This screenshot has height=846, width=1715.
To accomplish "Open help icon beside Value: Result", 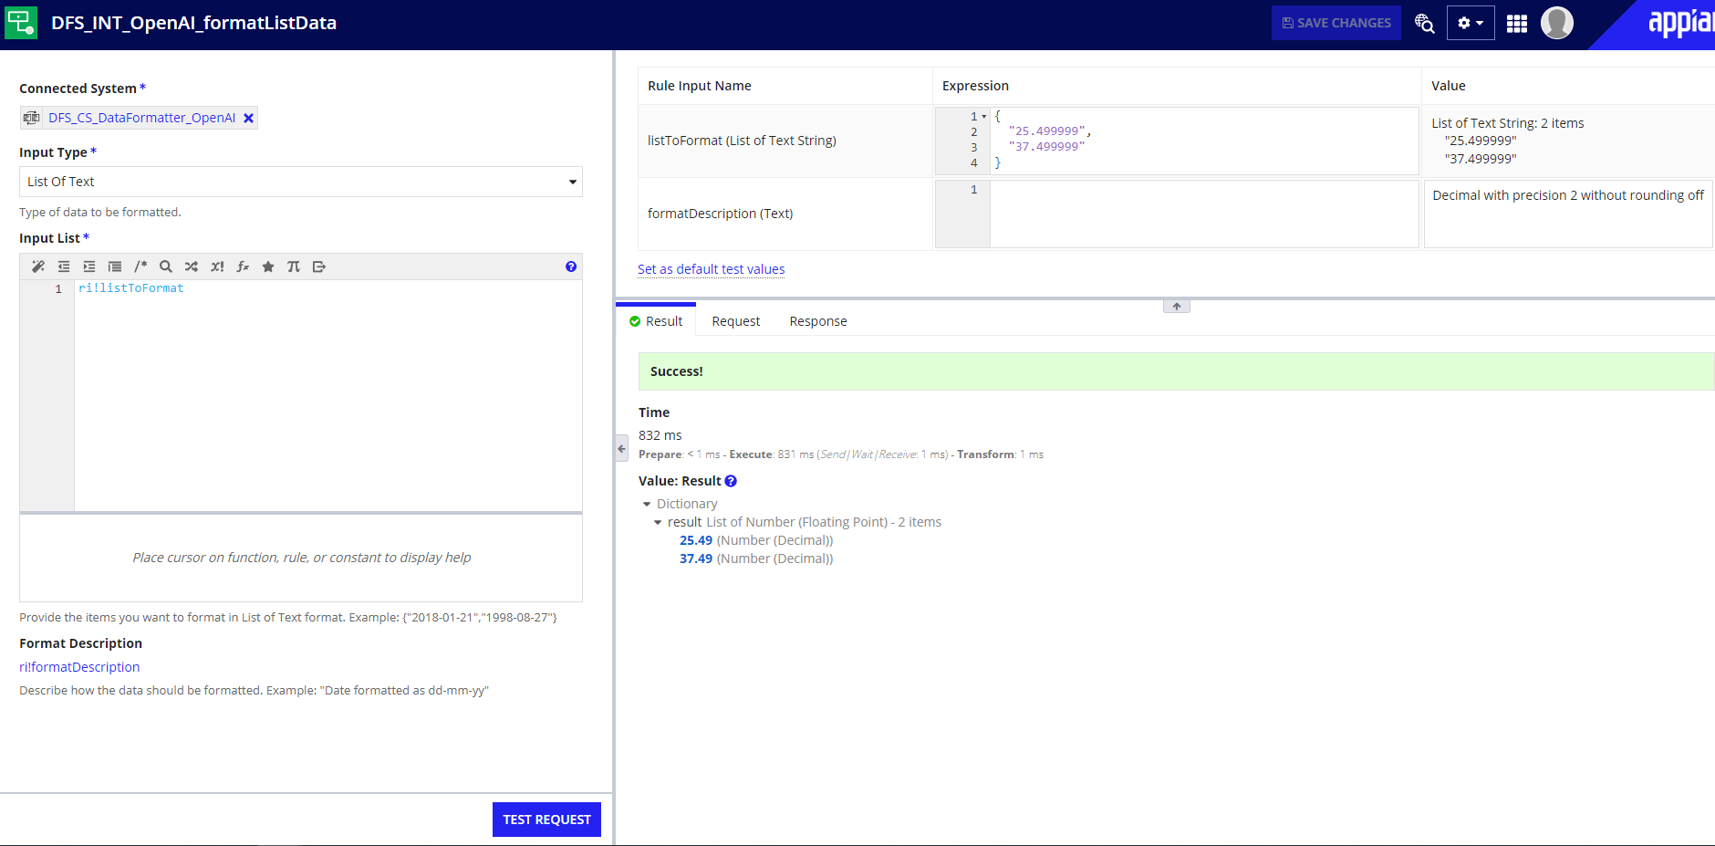I will pyautogui.click(x=731, y=481).
